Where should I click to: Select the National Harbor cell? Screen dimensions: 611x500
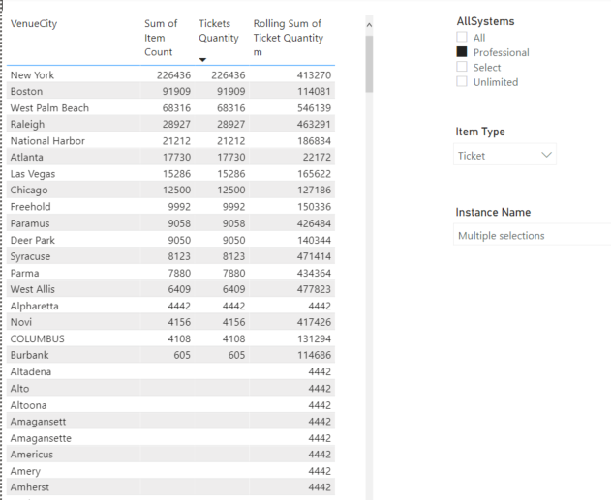click(47, 141)
